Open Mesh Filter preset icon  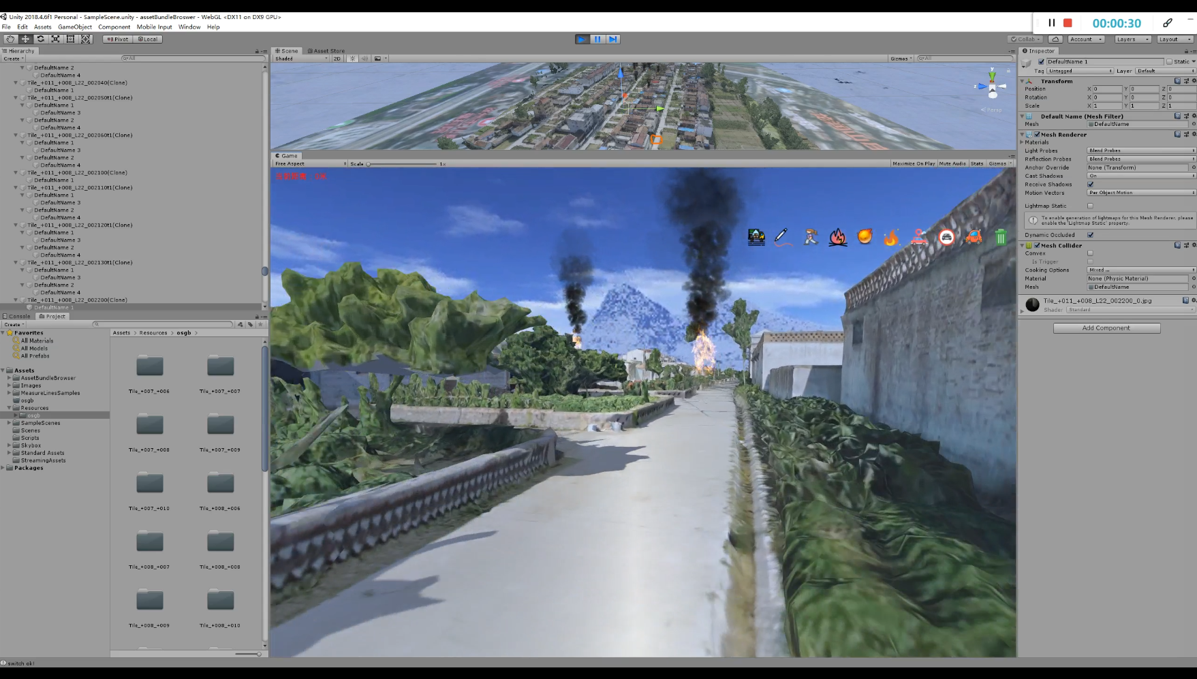click(1185, 116)
